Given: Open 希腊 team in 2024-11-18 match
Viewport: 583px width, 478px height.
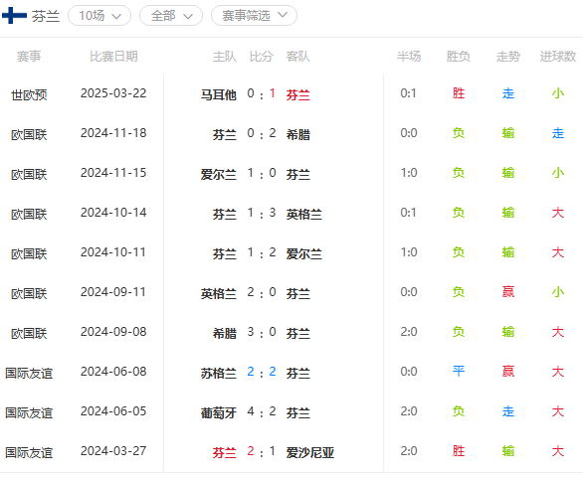Looking at the screenshot, I should (298, 135).
